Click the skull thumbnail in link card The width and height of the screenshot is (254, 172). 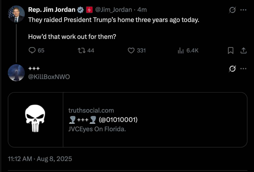(35, 120)
